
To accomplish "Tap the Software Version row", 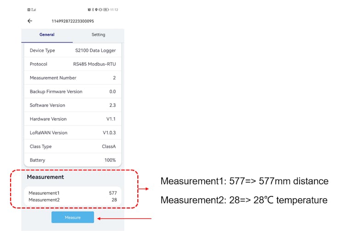I will tap(73, 105).
